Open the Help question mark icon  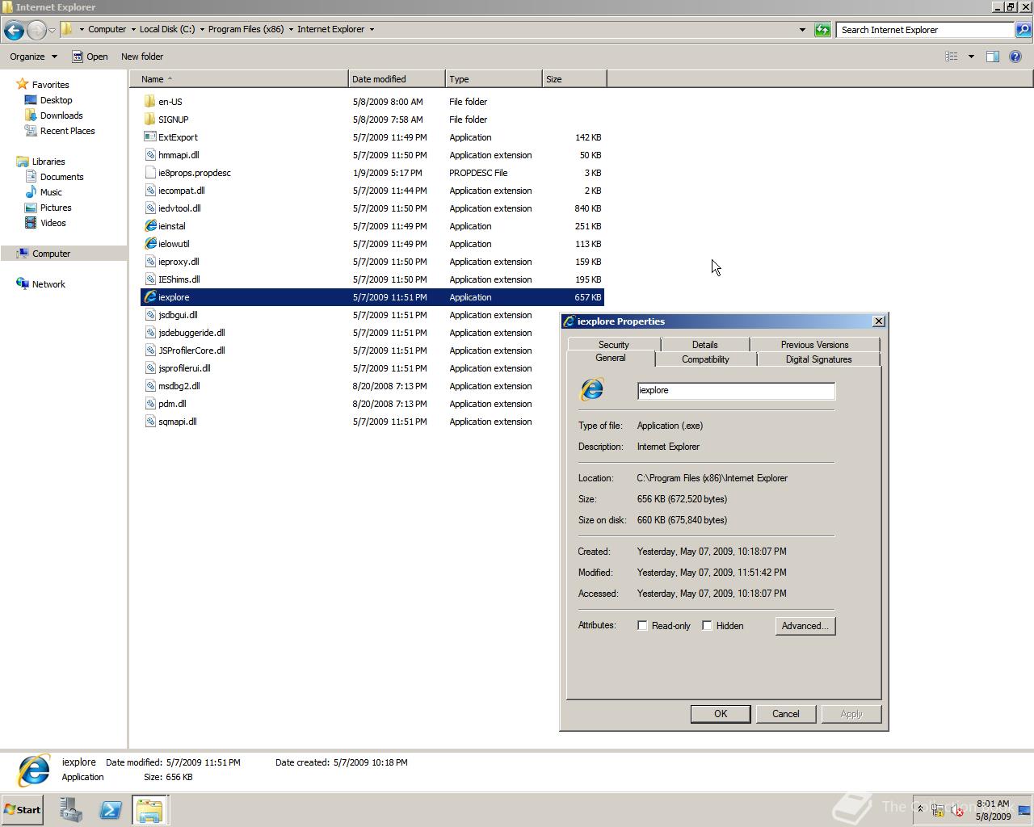pyautogui.click(x=1015, y=57)
